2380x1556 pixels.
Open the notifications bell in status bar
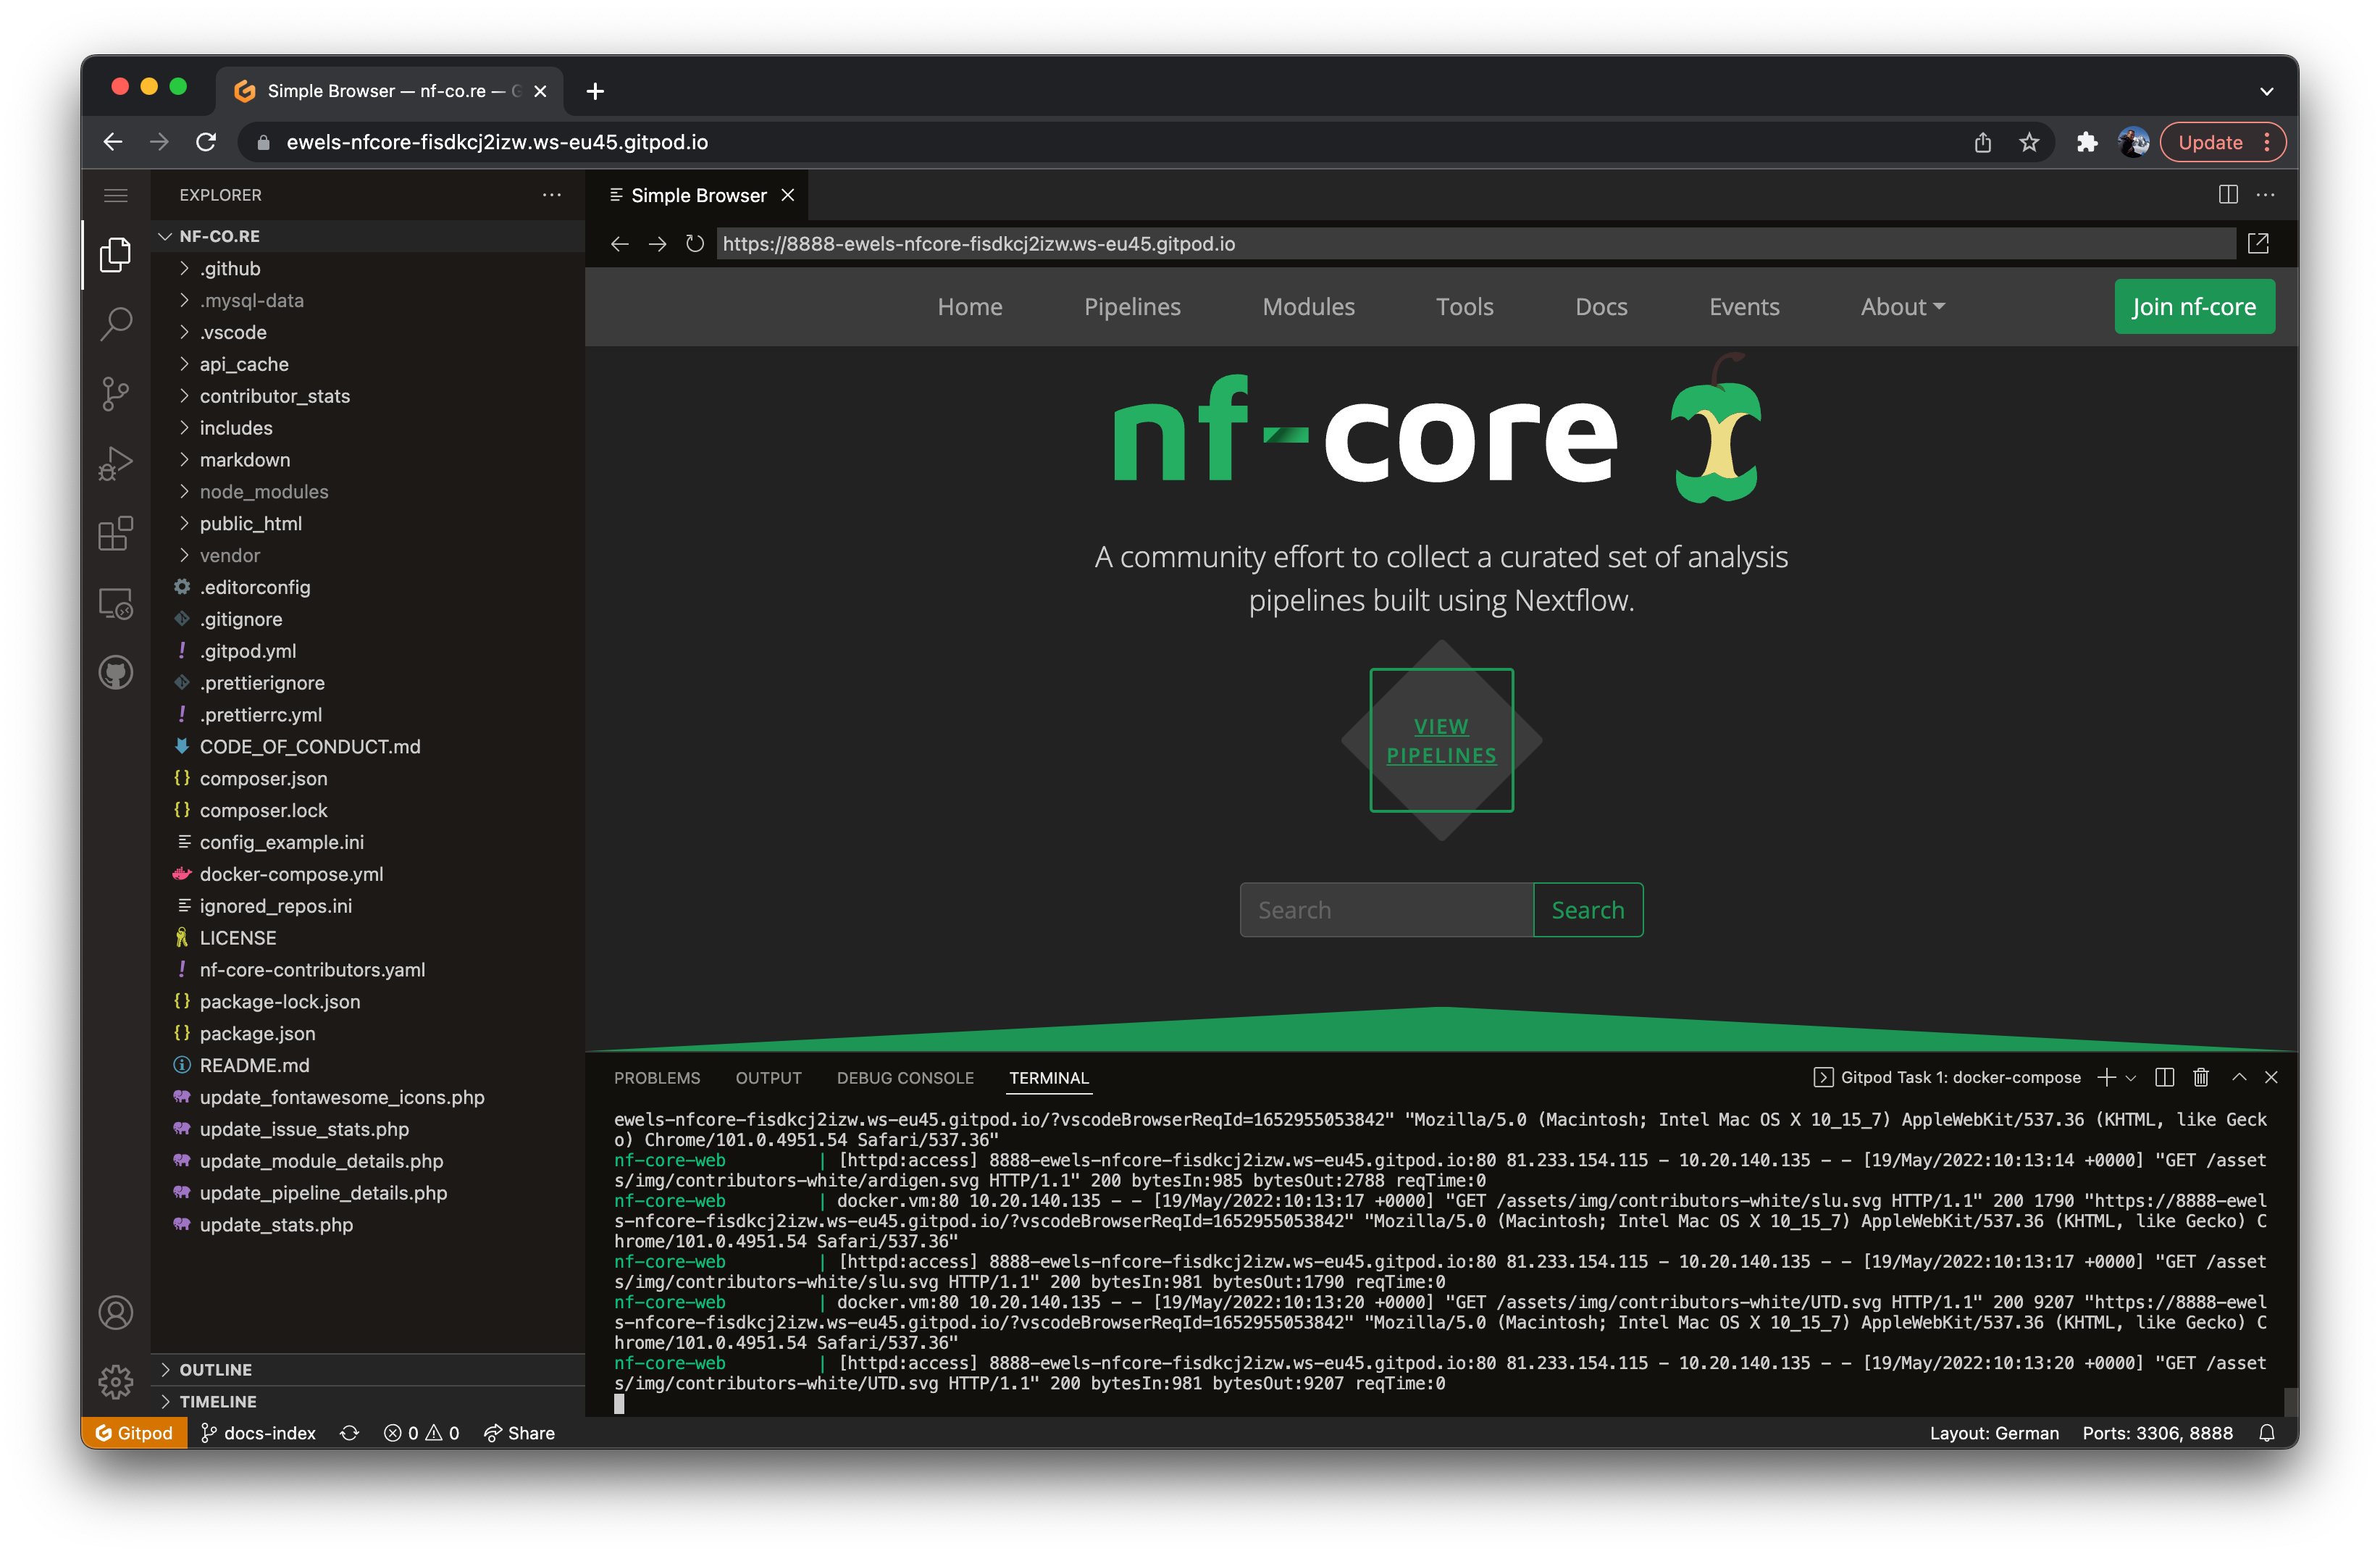click(2267, 1433)
